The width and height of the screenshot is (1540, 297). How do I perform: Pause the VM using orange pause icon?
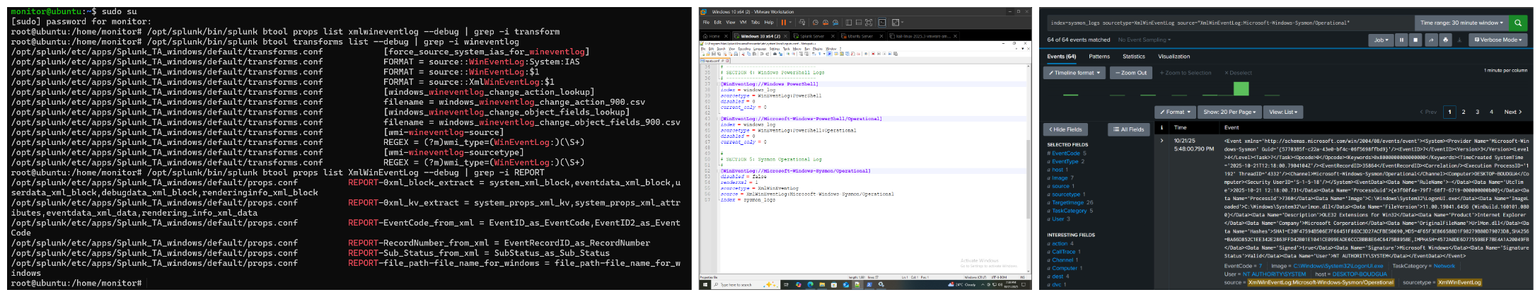coord(784,23)
